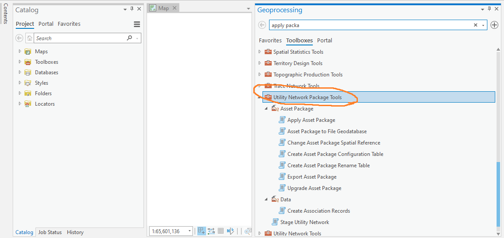The height and width of the screenshot is (238, 504).
Task: Click the north correction N icon
Action: coord(230,231)
